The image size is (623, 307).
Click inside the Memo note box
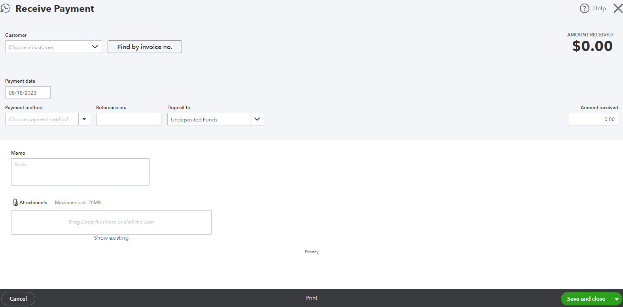80,172
